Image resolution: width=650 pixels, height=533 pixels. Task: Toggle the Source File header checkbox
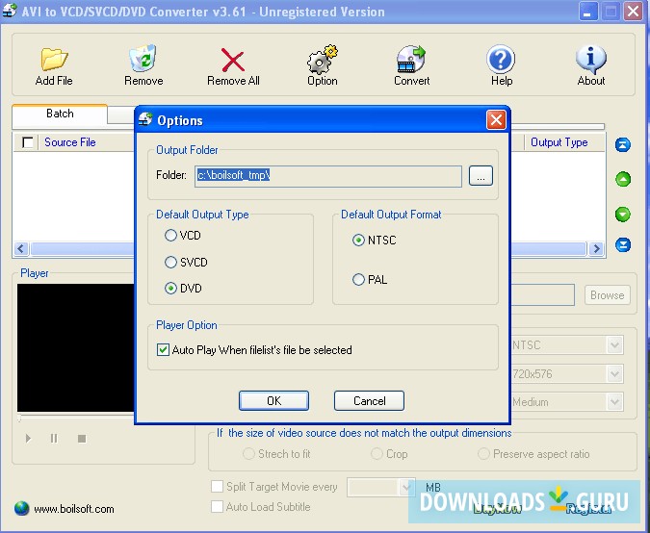[x=27, y=142]
